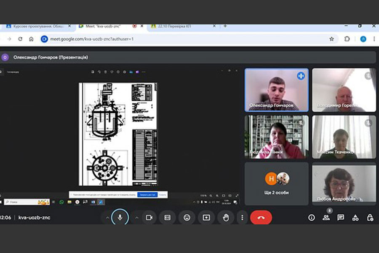Raise your hand in the meeting
The height and width of the screenshot is (253, 379).
(x=226, y=218)
